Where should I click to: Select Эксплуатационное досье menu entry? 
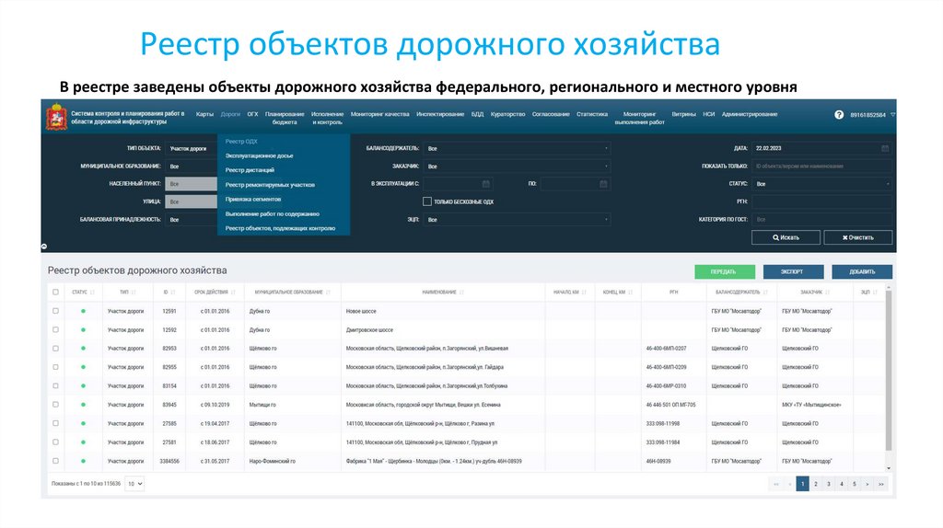(259, 155)
